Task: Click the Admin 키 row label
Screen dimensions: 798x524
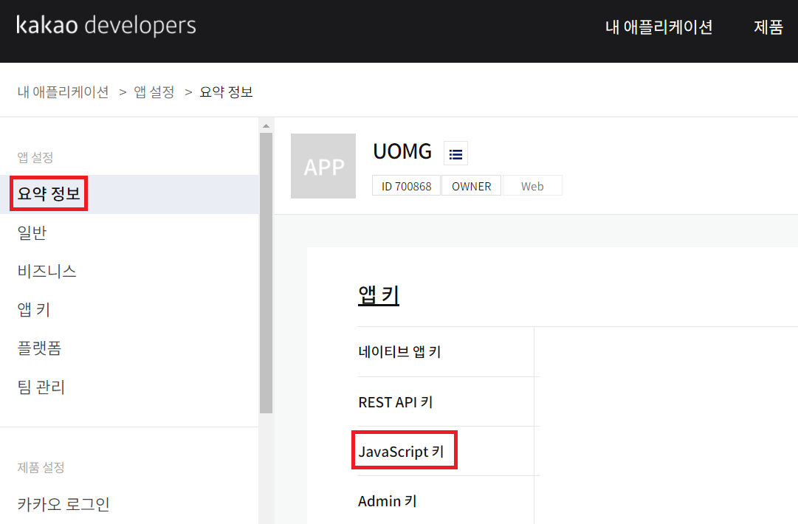Action: coord(388,501)
